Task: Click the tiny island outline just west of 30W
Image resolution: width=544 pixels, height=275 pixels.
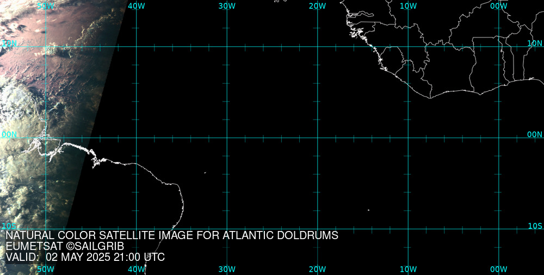Action: pyautogui.click(x=205, y=172)
